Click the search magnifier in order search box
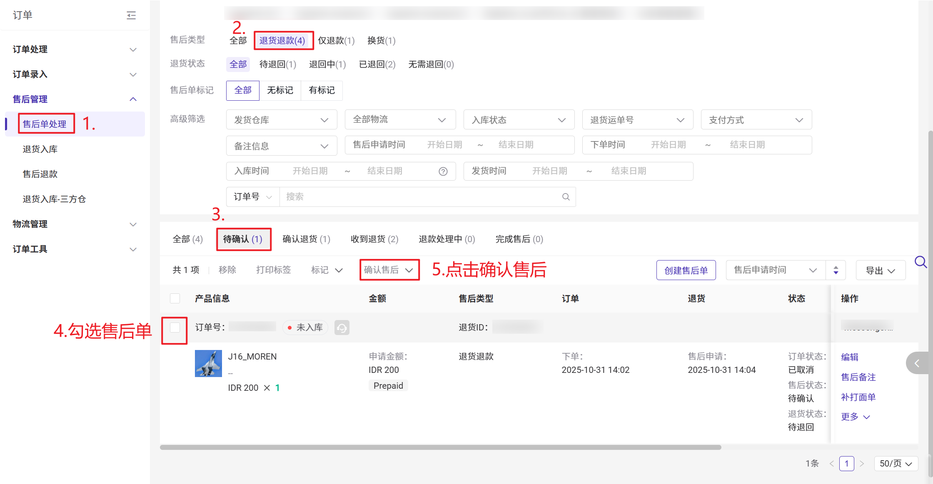The image size is (933, 484). coord(566,197)
